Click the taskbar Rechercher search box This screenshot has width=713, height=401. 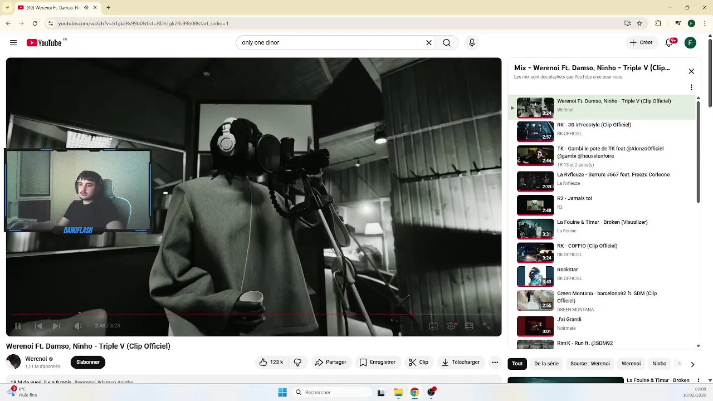pos(332,392)
